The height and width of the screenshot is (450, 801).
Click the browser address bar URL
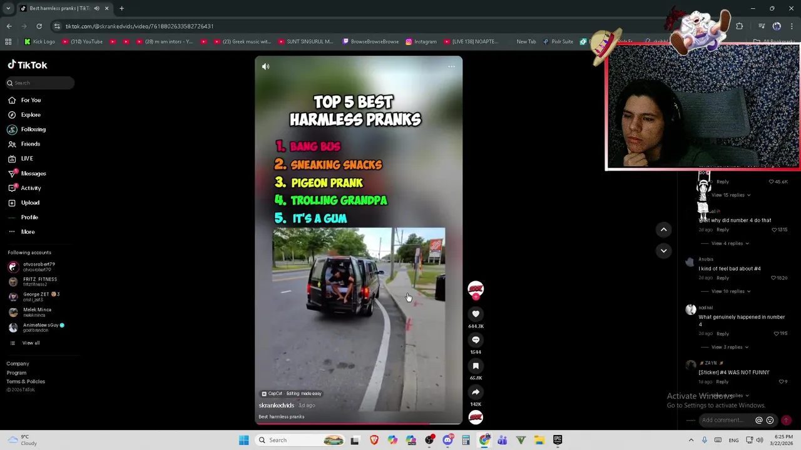tap(140, 26)
